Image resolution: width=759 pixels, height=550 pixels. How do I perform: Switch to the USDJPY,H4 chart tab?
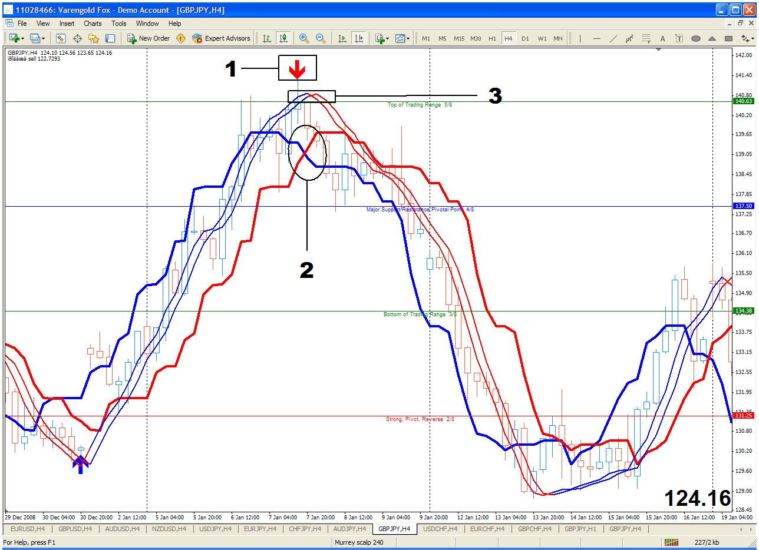(215, 529)
